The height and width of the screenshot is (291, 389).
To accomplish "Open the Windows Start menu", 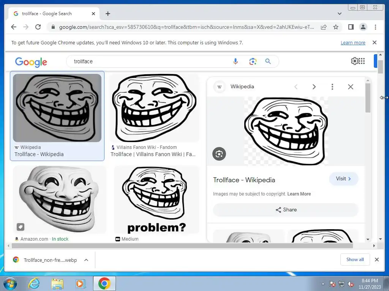I will [9, 283].
